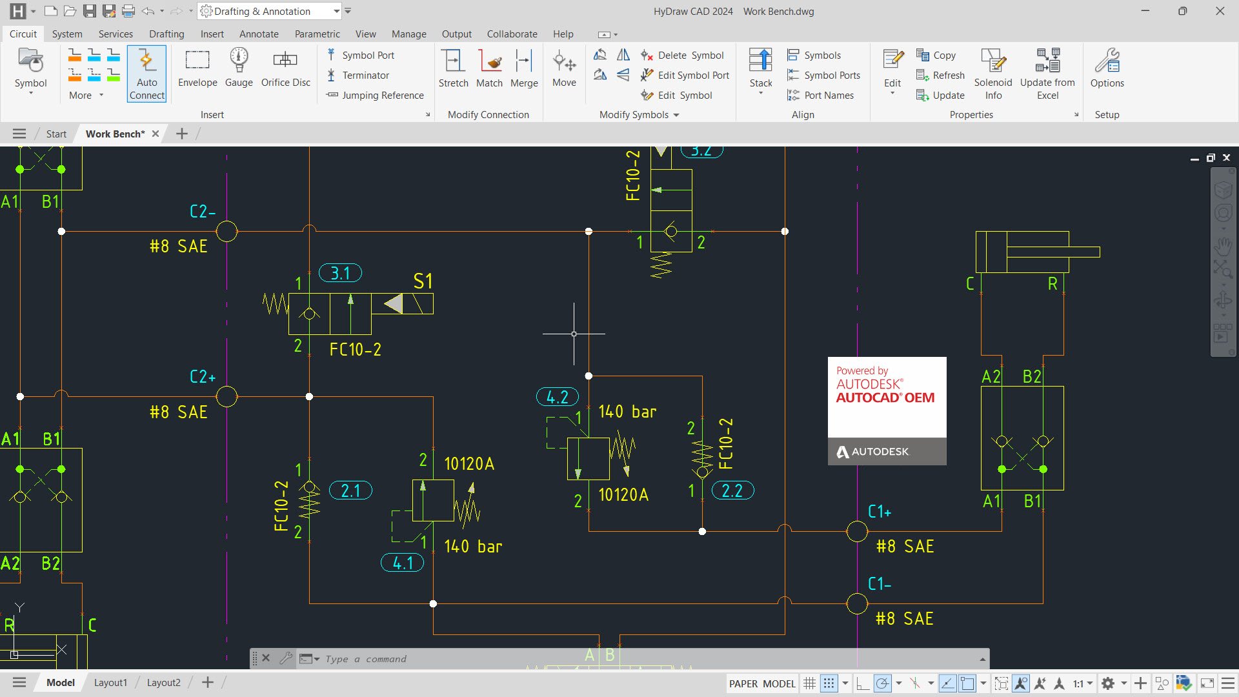Viewport: 1239px width, 697px height.
Task: Select the Move symbol tool
Action: pyautogui.click(x=564, y=68)
